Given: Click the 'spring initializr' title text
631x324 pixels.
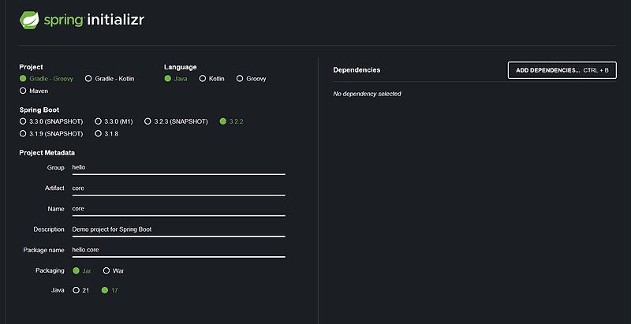Looking at the screenshot, I should tap(94, 20).
